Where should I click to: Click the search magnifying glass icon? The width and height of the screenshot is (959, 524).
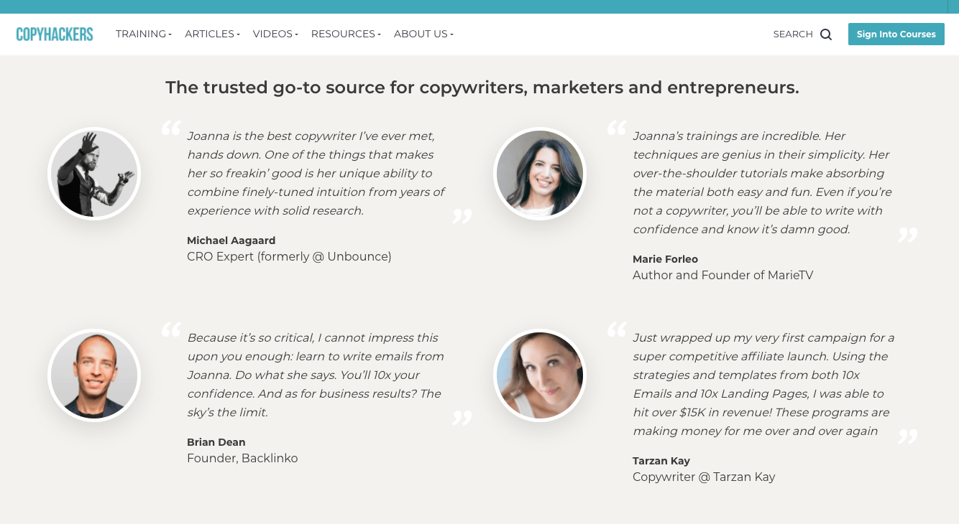pyautogui.click(x=825, y=34)
